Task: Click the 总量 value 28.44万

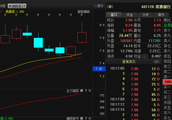Action: 126,36
